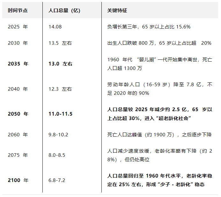Select the 2025 年 row label
This screenshot has width=221, height=197.
coord(18,27)
